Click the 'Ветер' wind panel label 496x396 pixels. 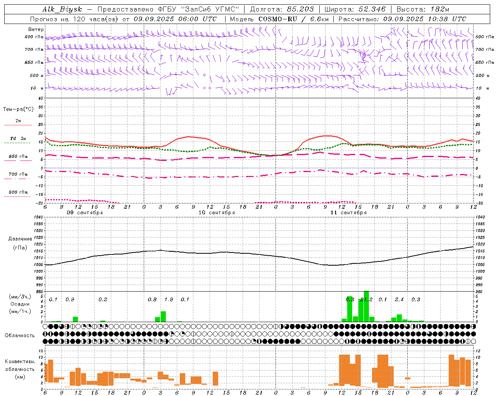pyautogui.click(x=36, y=29)
